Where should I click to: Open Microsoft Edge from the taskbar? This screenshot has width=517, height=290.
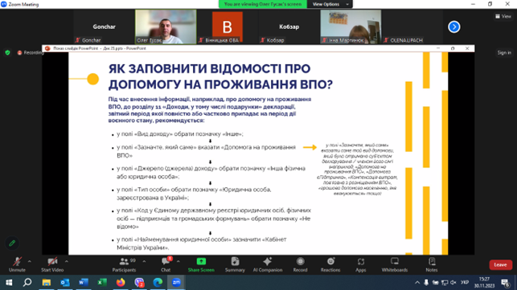point(158,283)
